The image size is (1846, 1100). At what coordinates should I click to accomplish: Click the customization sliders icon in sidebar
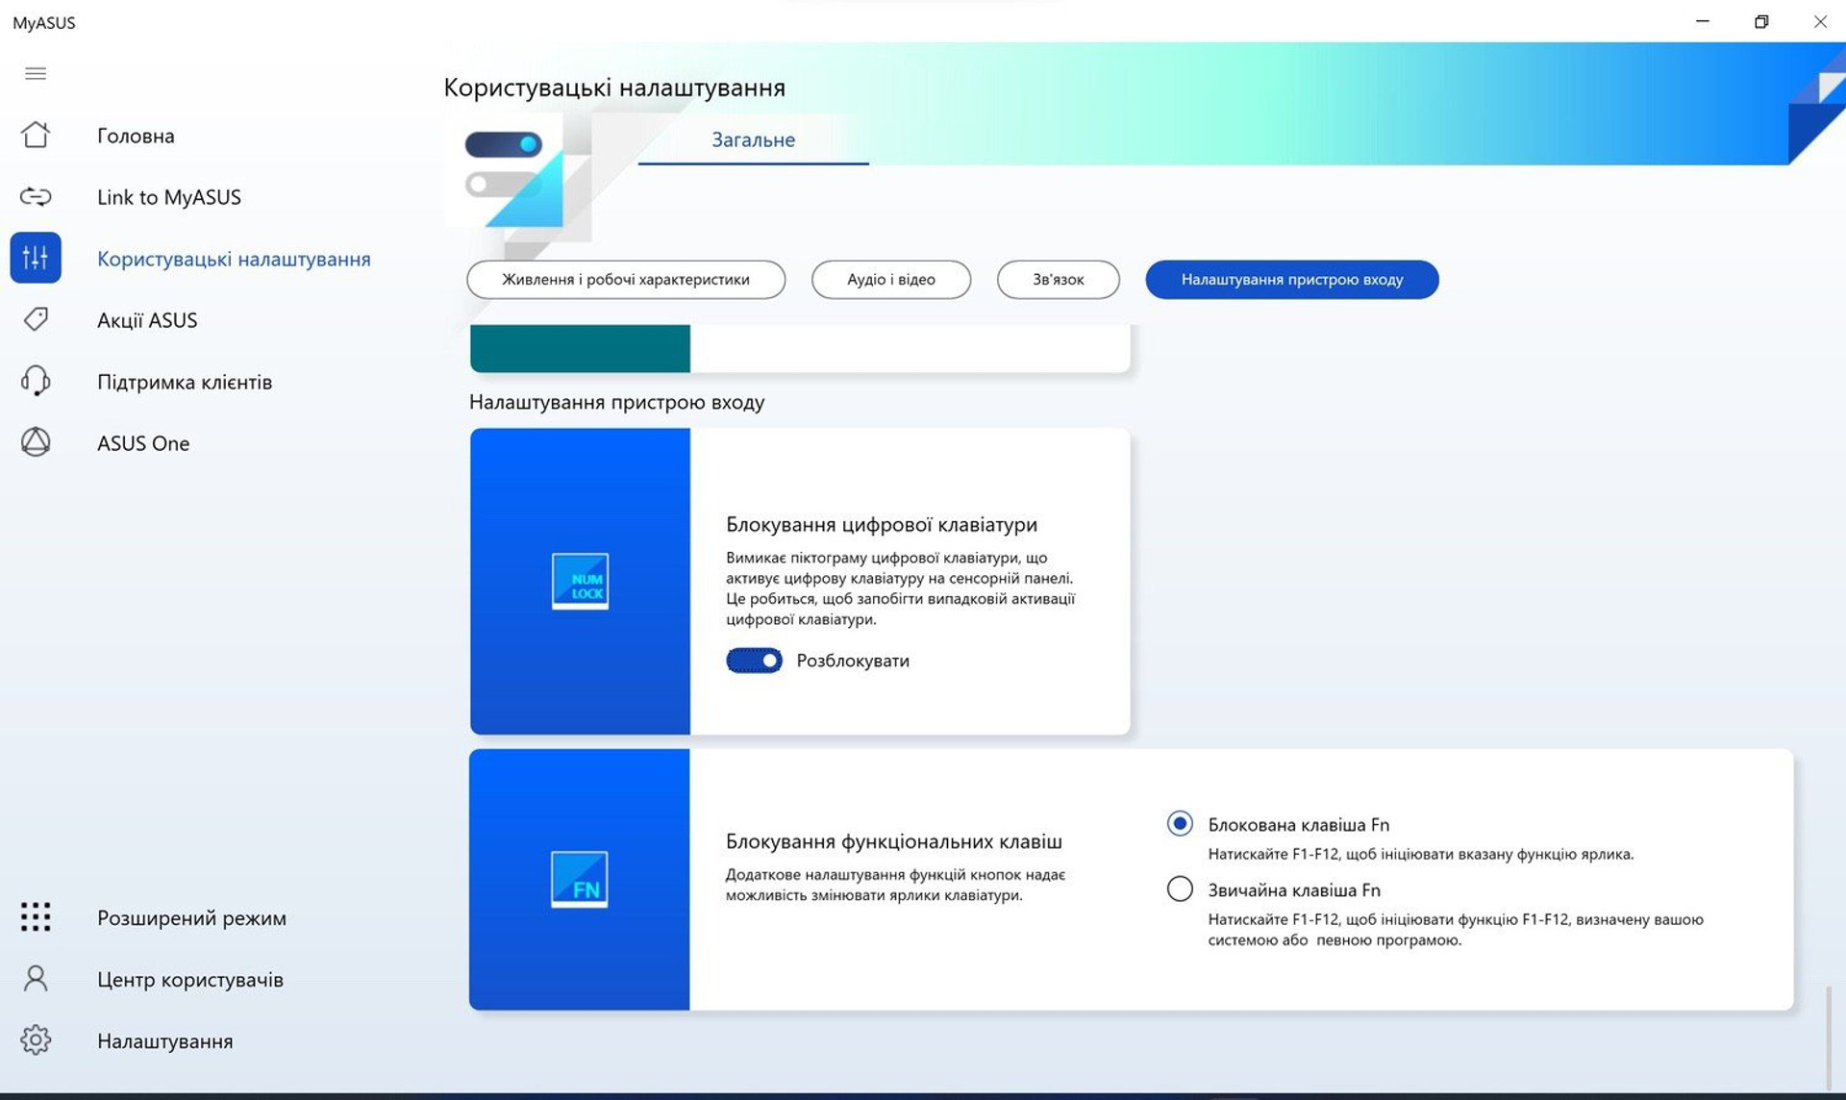coord(36,258)
